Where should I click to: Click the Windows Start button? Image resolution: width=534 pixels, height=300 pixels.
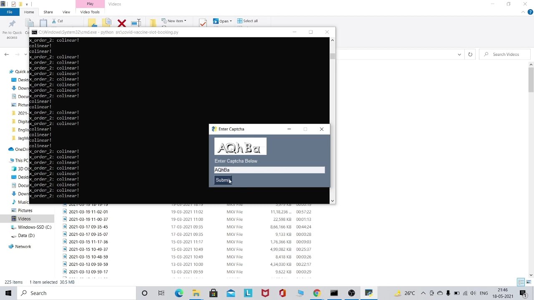pyautogui.click(x=8, y=293)
